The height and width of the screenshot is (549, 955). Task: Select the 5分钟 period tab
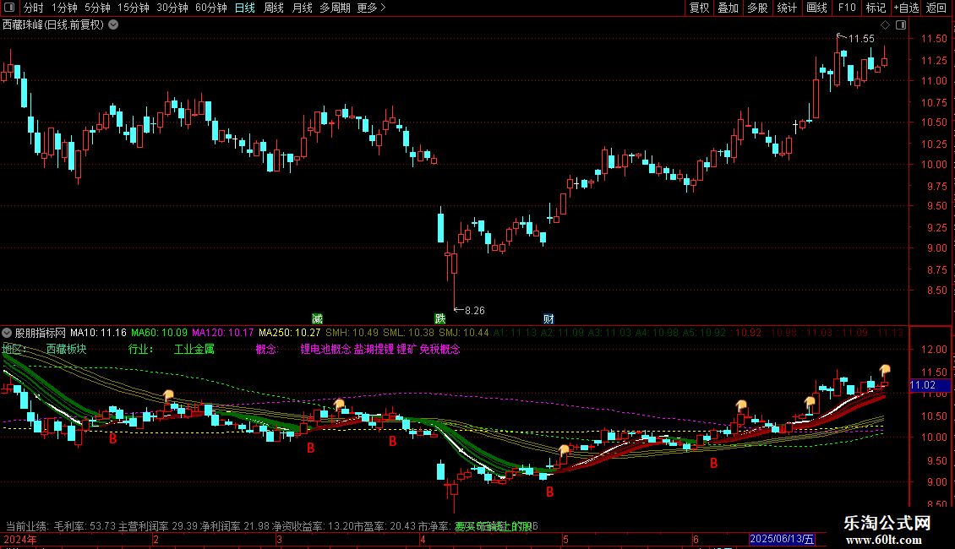click(97, 8)
